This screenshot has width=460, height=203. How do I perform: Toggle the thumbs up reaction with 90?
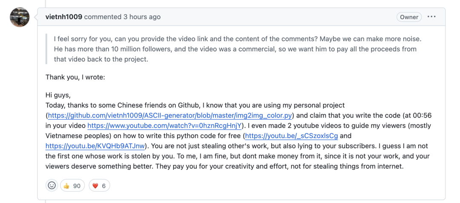tap(72, 186)
